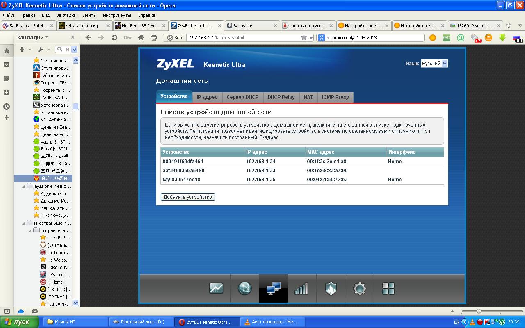
Task: Open the Wi-Fi signal bars icon
Action: 301,289
